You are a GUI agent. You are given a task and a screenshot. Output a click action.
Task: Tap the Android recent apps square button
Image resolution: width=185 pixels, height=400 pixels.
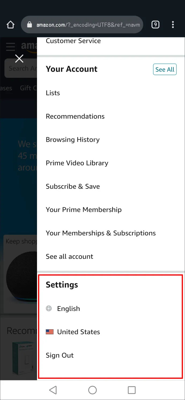(132, 390)
